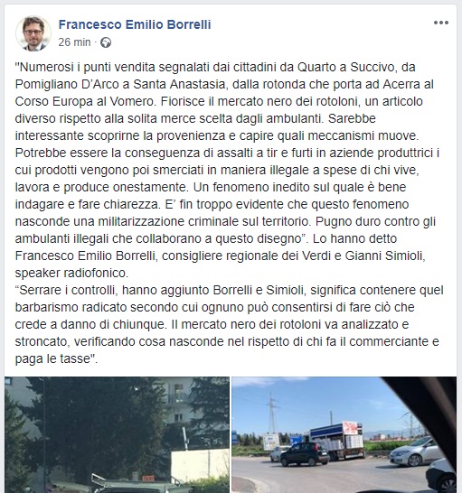Click the words "speaker radiofonico"

[x=71, y=273]
